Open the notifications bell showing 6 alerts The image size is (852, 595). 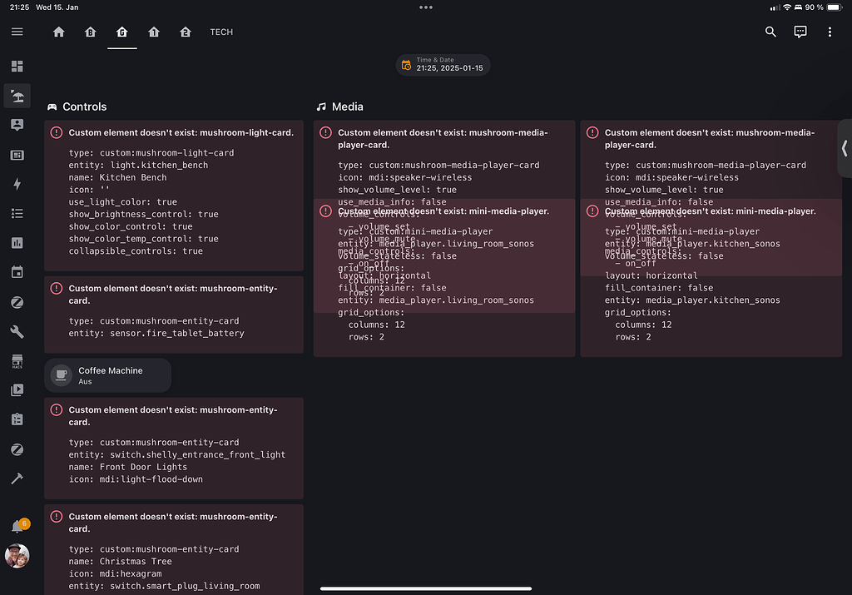[x=17, y=525]
